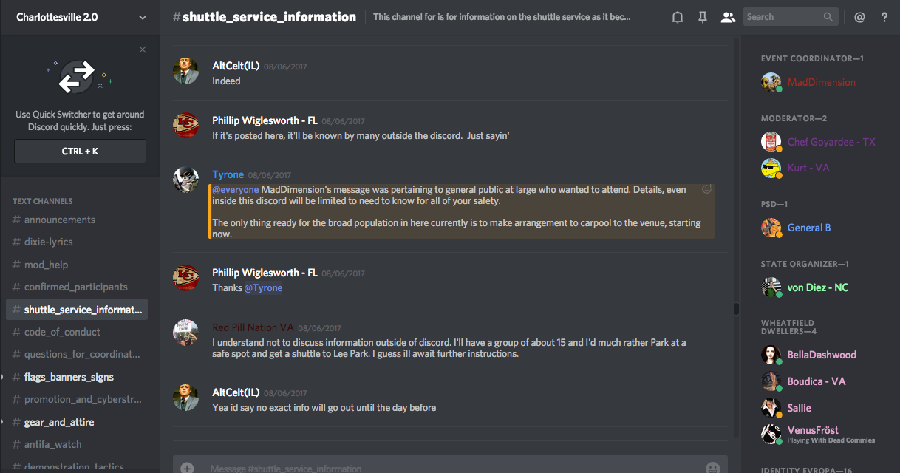Open the help question mark icon

click(884, 17)
